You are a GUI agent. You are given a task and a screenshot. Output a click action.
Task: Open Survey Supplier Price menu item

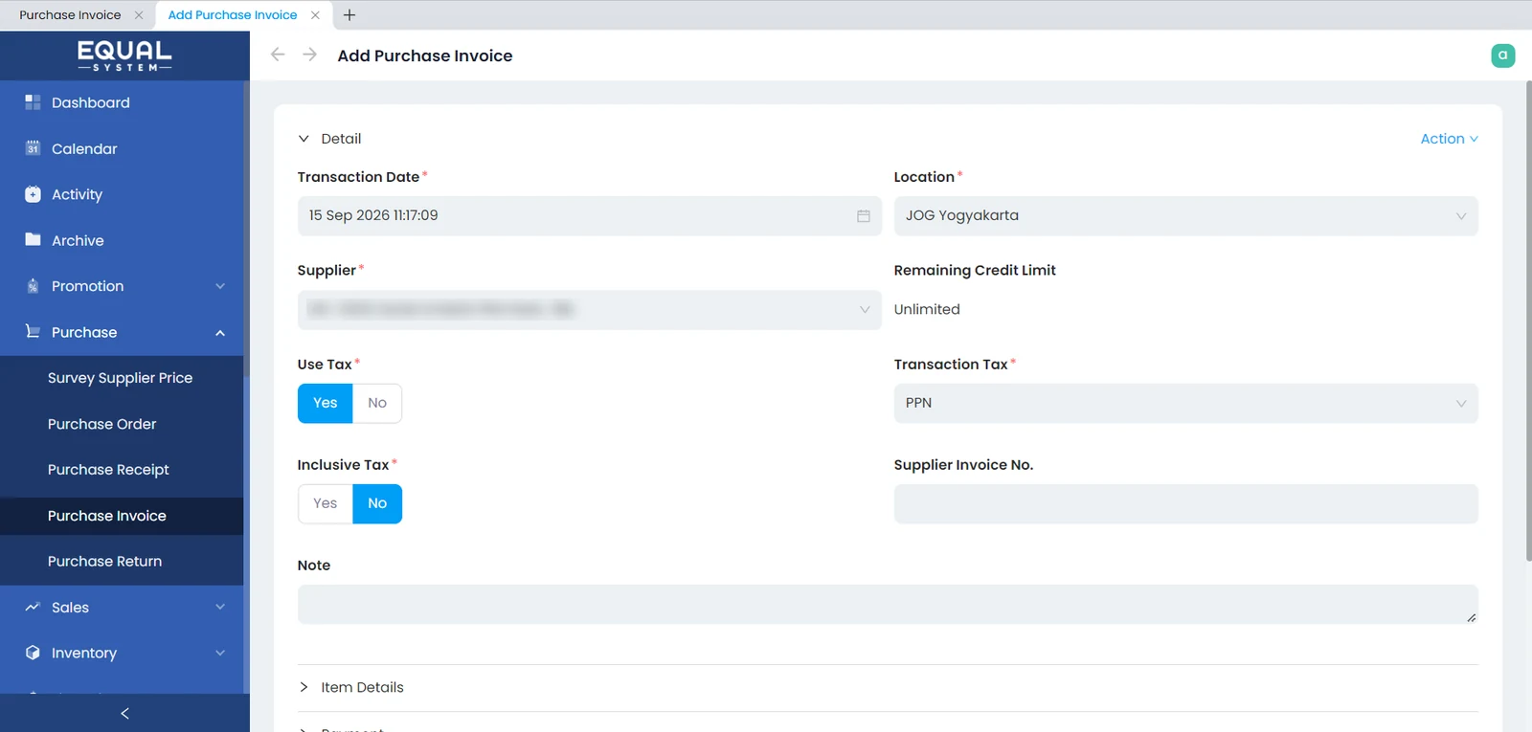click(122, 378)
